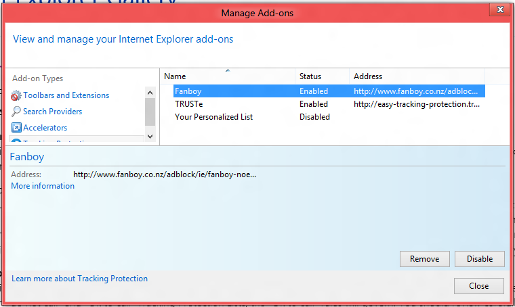Click the Disable button
The image size is (515, 307).
click(480, 259)
